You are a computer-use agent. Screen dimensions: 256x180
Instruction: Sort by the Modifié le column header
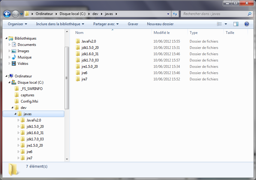(x=162, y=33)
